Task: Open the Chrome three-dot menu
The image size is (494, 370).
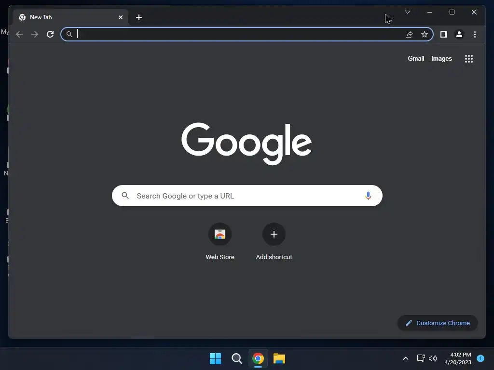Action: click(x=475, y=34)
